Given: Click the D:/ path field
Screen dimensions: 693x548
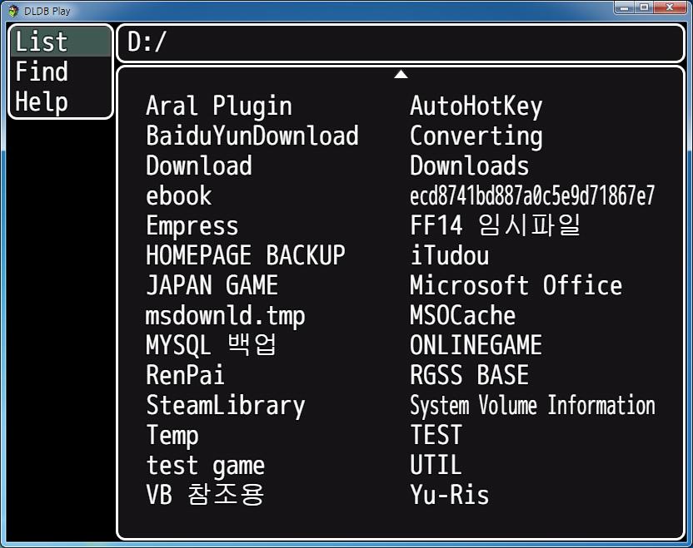Looking at the screenshot, I should (400, 41).
